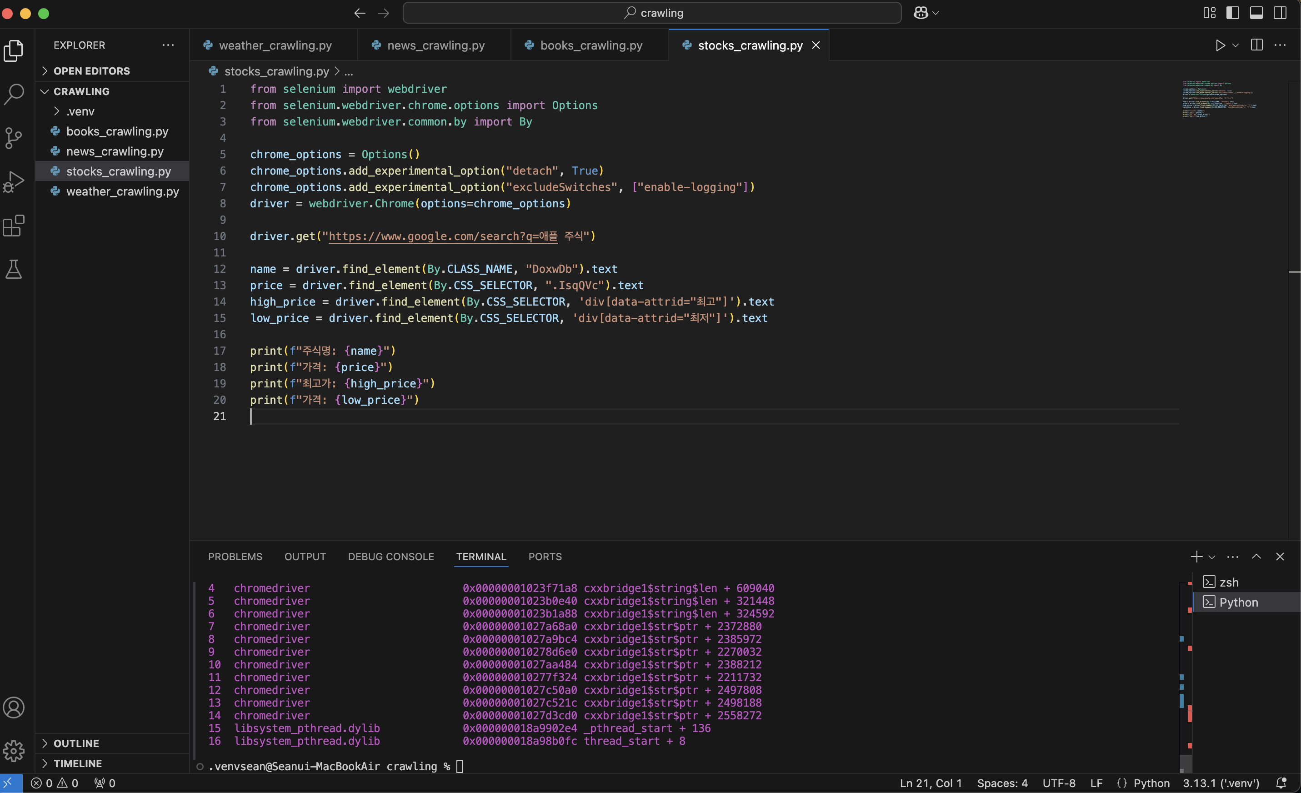Open books_crawling.py in the explorer

(112, 131)
